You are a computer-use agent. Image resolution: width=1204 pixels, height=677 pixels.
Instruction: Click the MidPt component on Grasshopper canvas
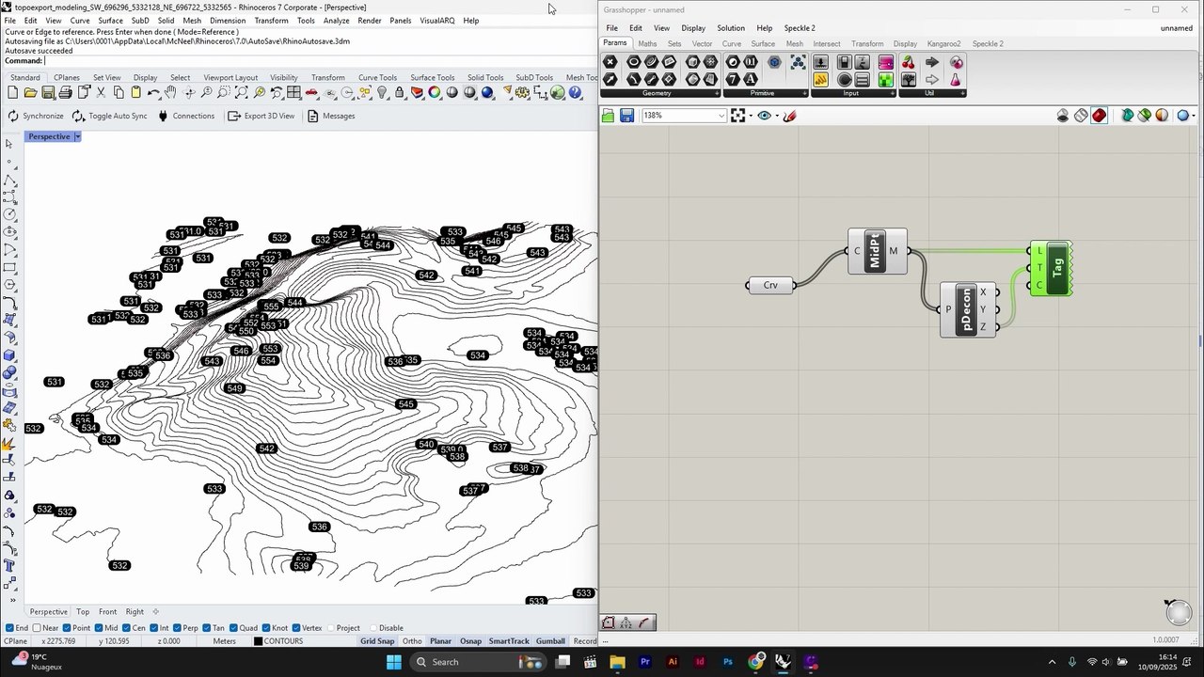pyautogui.click(x=877, y=251)
